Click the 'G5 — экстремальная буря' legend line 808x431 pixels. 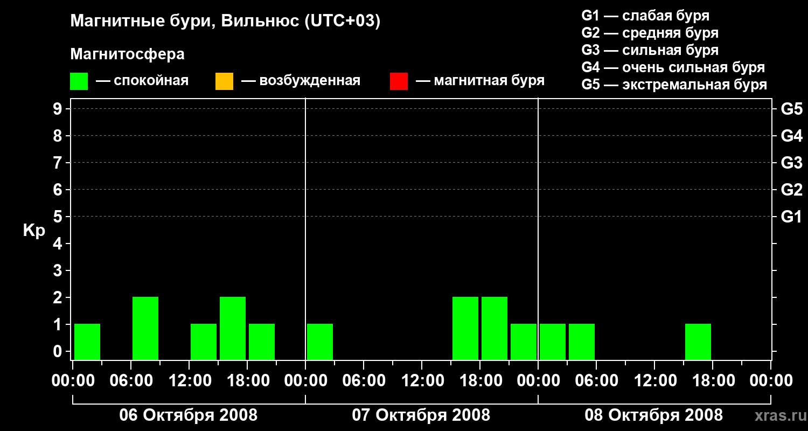(674, 85)
